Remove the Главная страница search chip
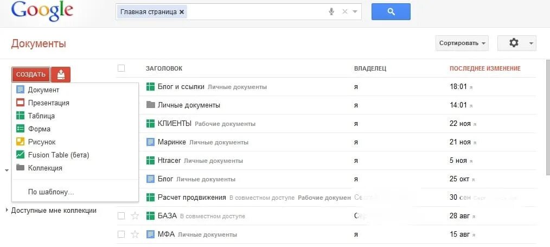550x247 pixels. pos(182,11)
